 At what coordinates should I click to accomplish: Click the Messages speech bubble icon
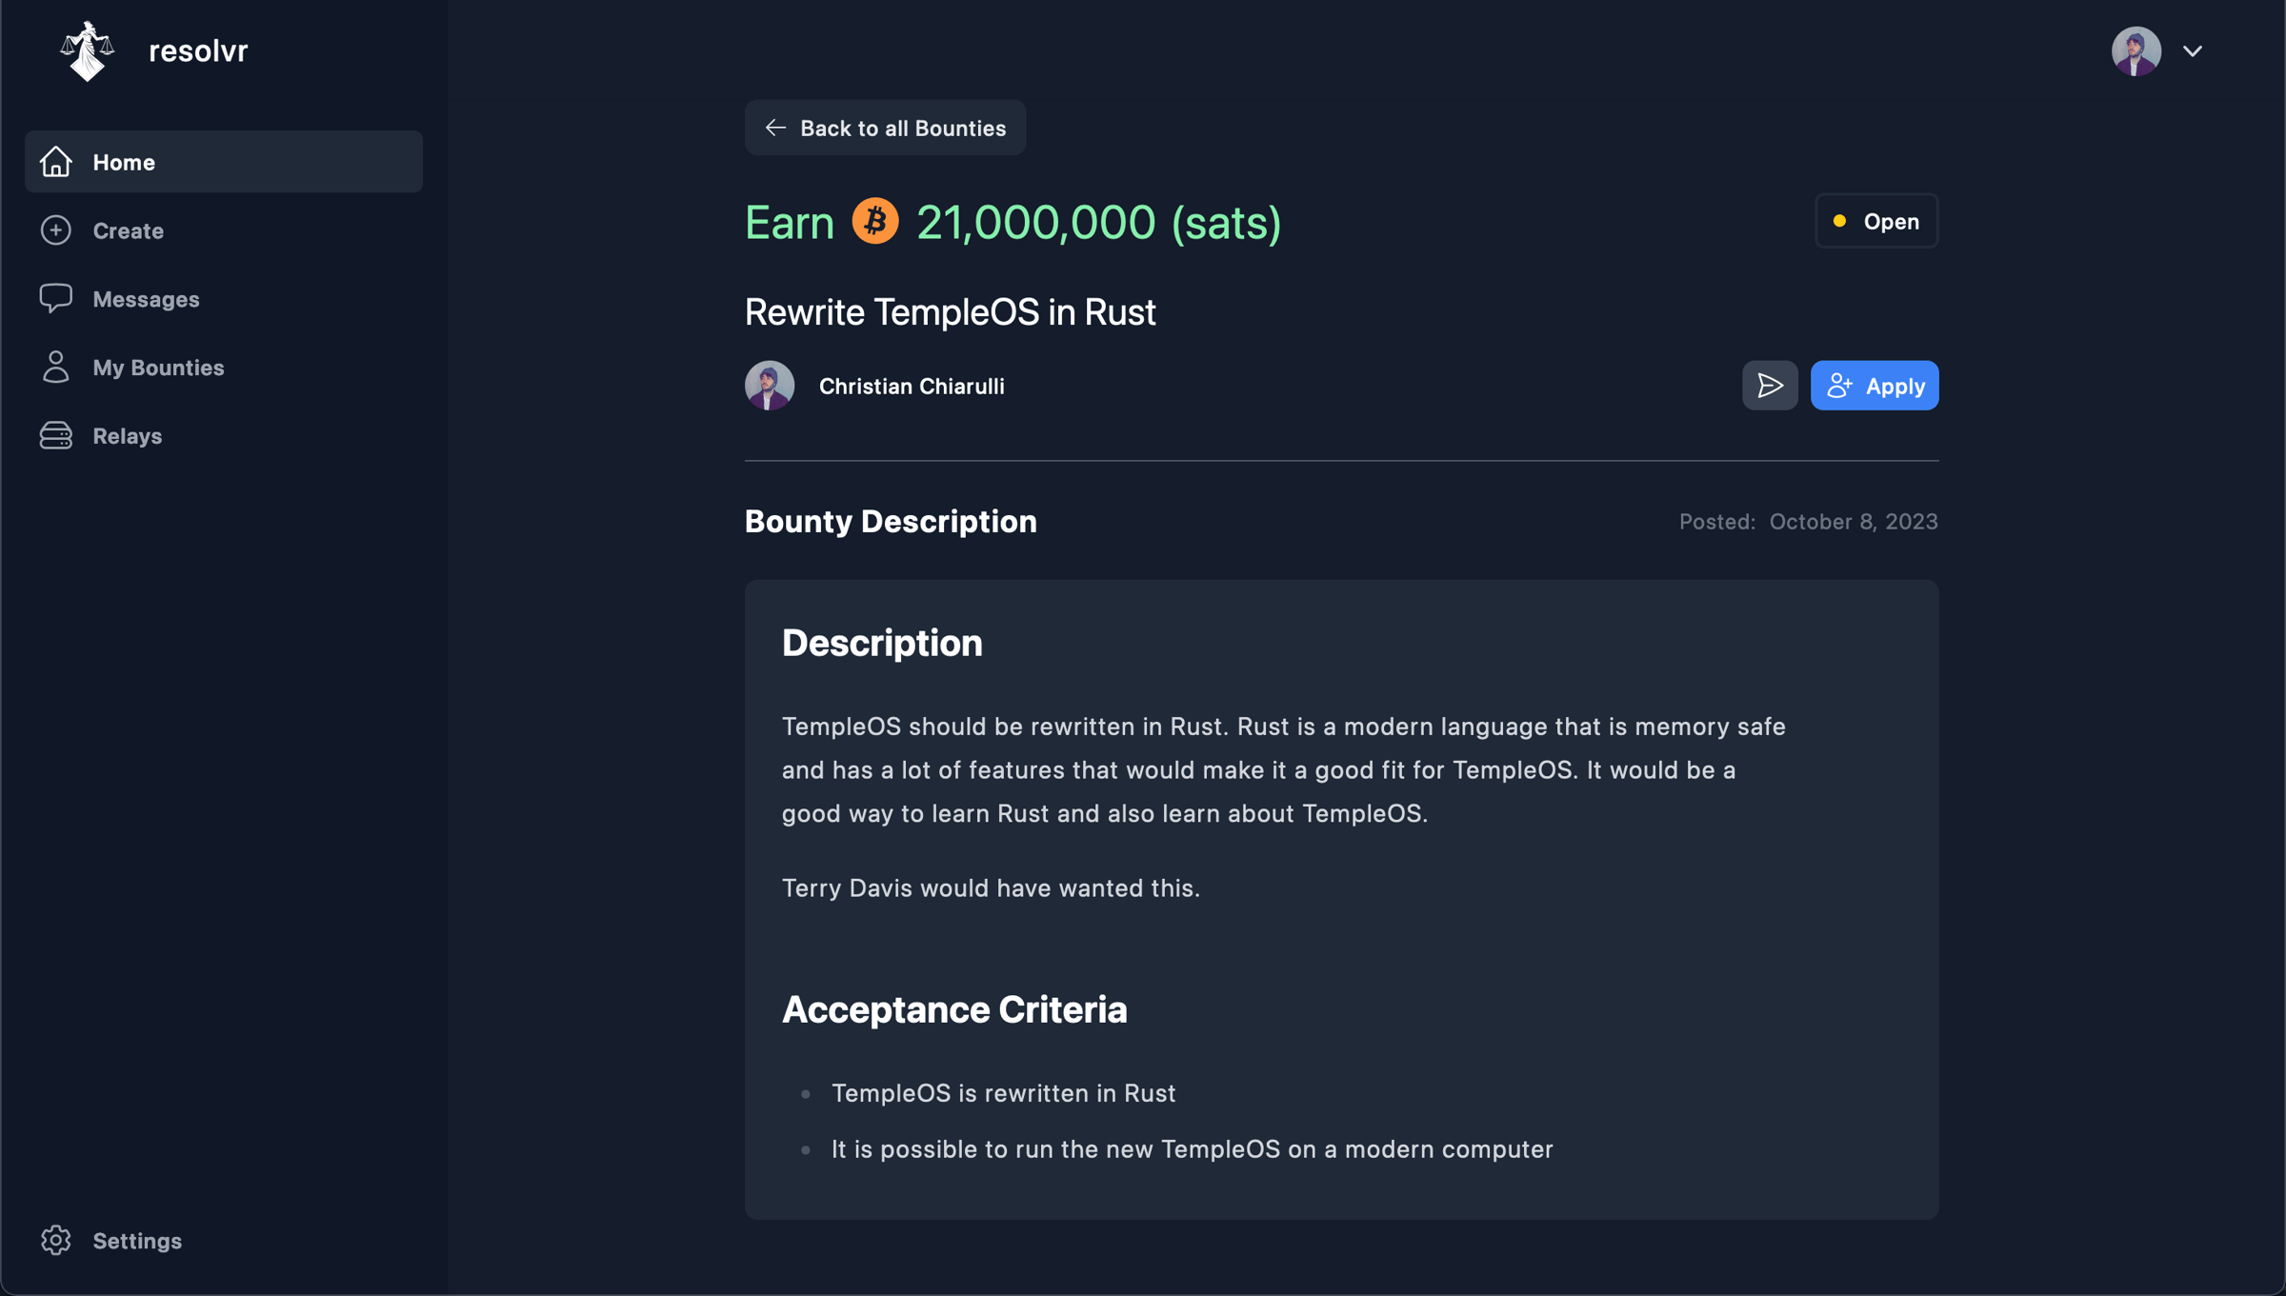pyautogui.click(x=56, y=298)
